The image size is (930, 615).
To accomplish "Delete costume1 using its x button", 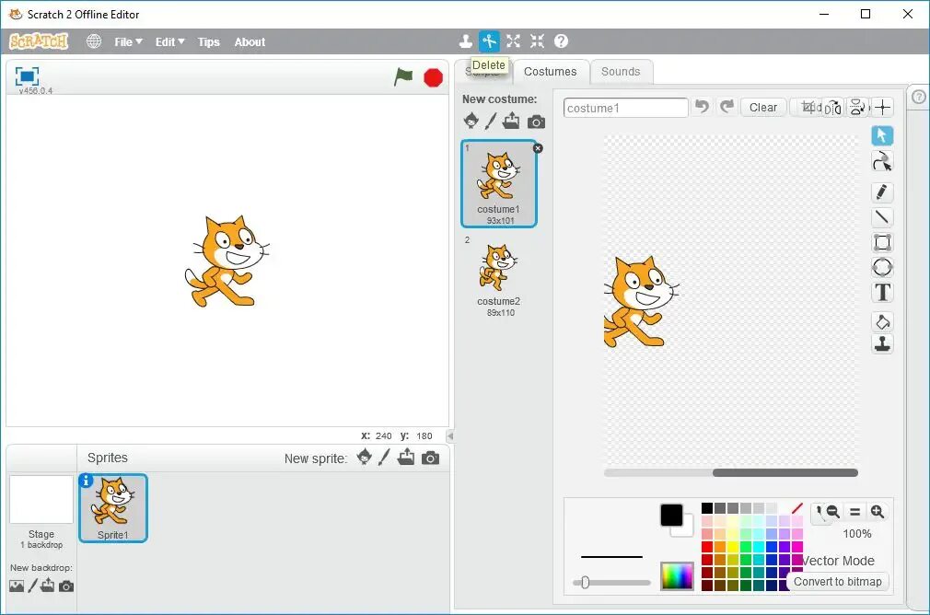I will pyautogui.click(x=538, y=148).
